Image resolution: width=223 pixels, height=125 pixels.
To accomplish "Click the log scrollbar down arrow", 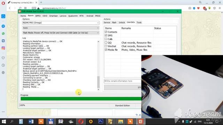I will [x=98, y=90].
